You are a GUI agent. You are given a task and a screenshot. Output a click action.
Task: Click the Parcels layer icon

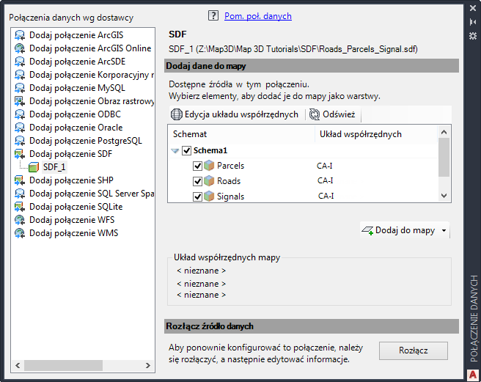click(210, 166)
